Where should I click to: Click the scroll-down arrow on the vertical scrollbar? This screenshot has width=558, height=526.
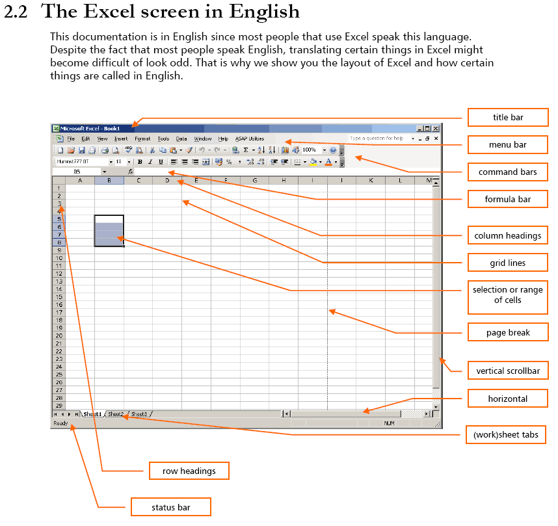click(x=436, y=406)
